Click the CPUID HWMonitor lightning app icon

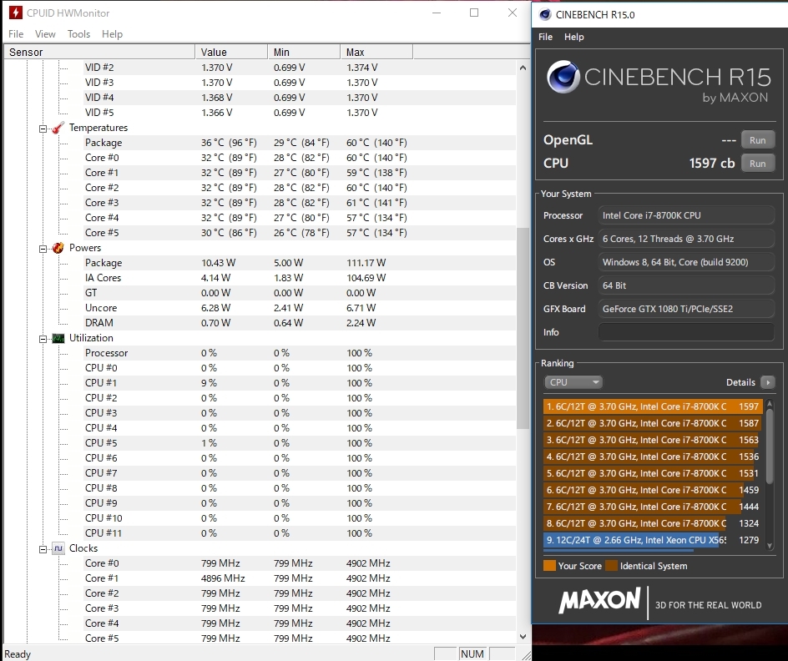pyautogui.click(x=15, y=13)
